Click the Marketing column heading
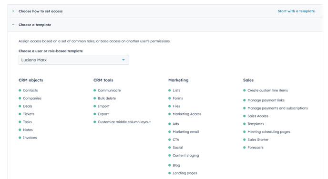Screen dimensions: 328x179 coord(178,80)
